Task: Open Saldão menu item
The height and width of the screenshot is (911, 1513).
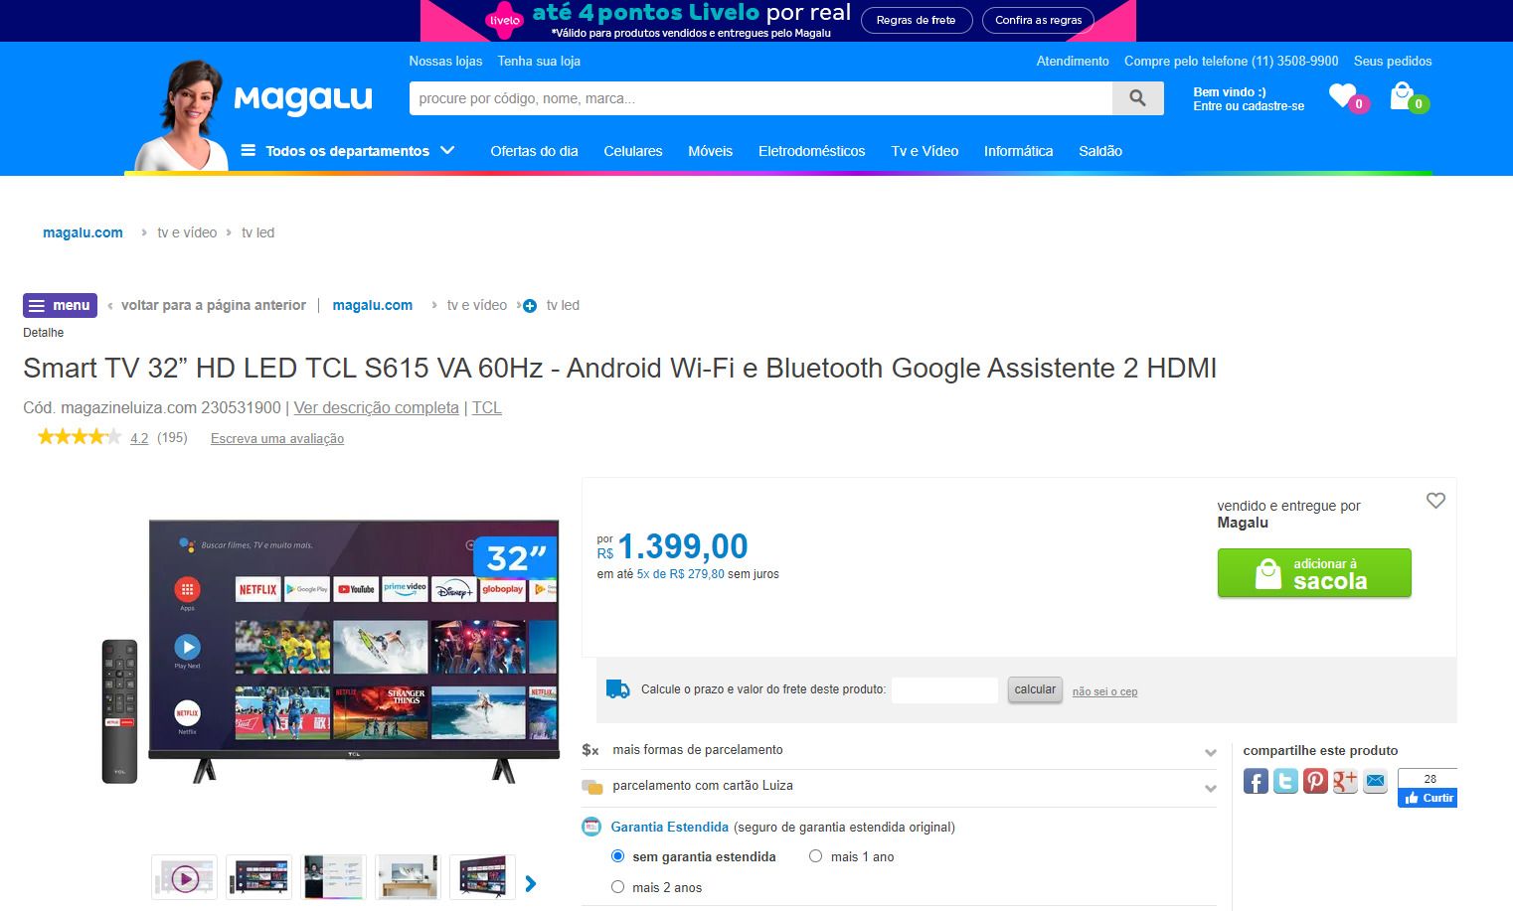Action: tap(1100, 151)
